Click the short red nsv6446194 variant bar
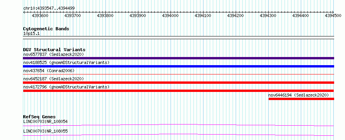345x140 pixels. (301, 99)
